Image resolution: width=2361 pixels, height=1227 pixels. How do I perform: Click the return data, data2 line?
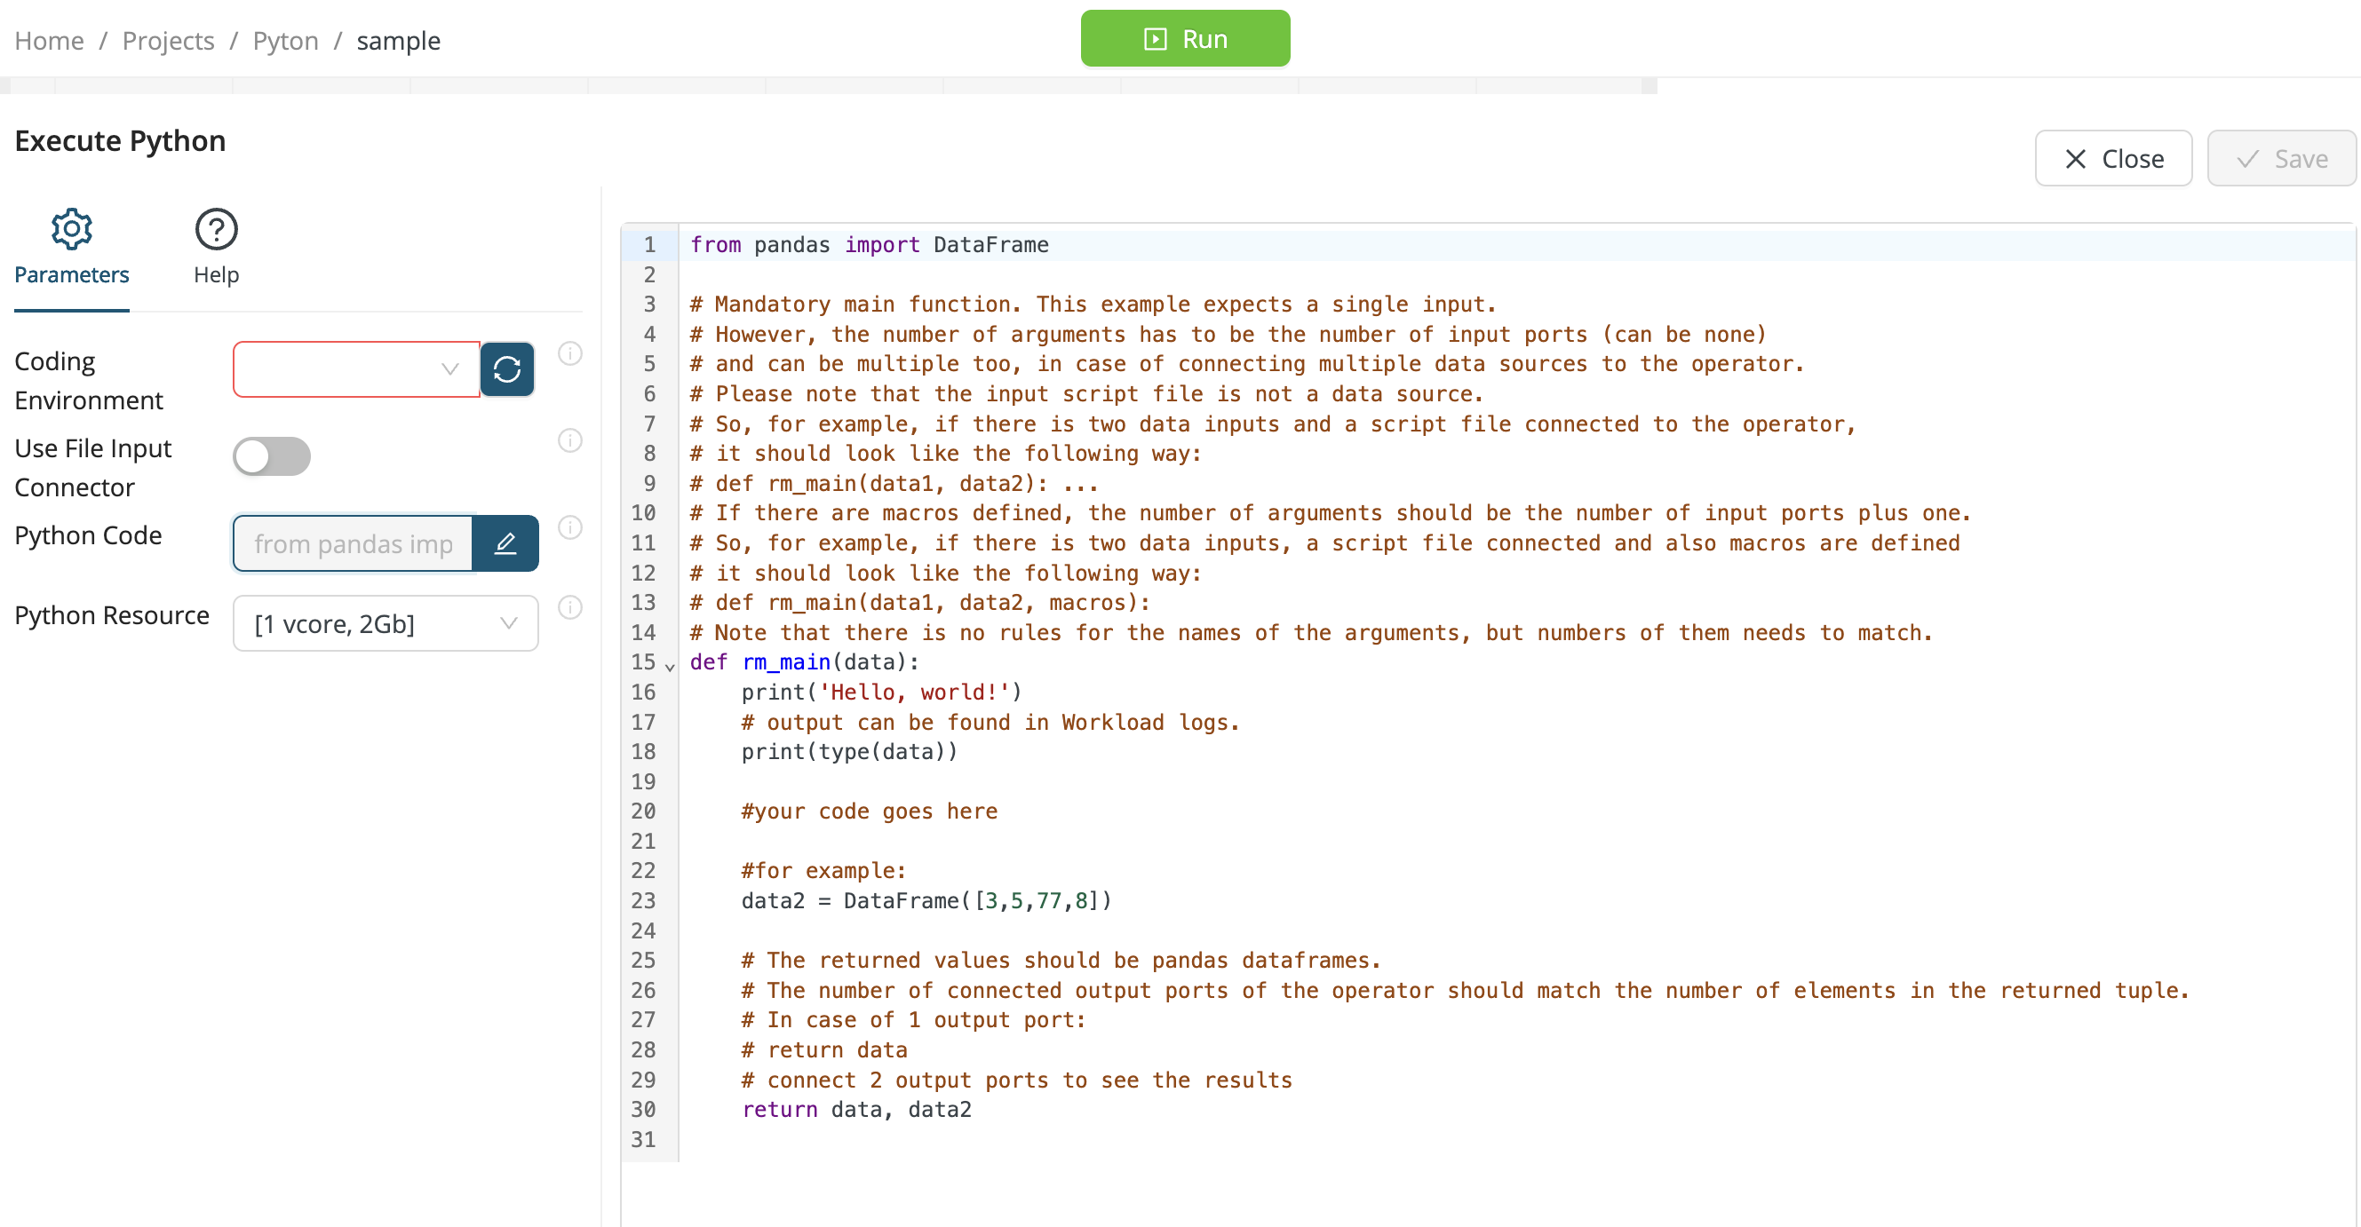pos(856,1110)
